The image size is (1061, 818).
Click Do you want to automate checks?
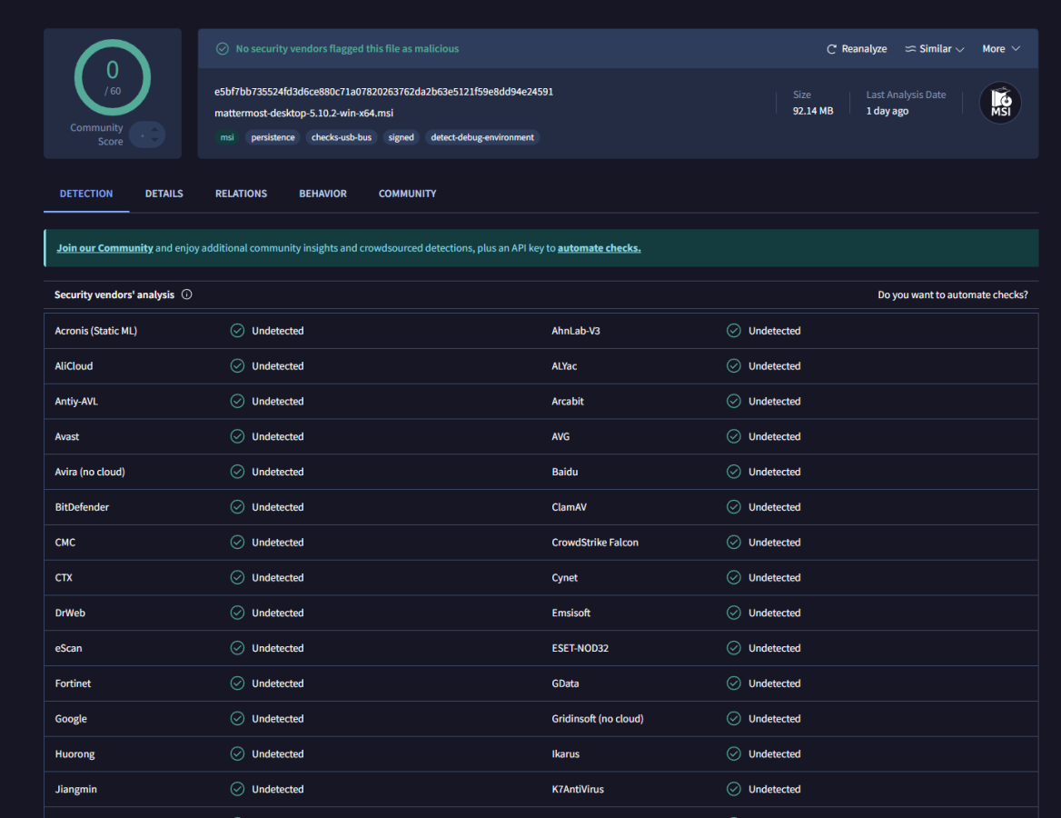(x=953, y=294)
